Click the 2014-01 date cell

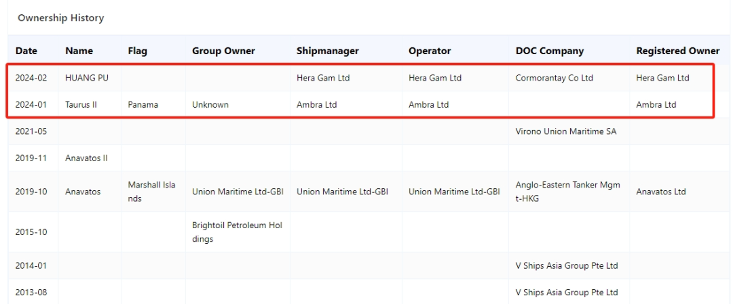tap(31, 266)
